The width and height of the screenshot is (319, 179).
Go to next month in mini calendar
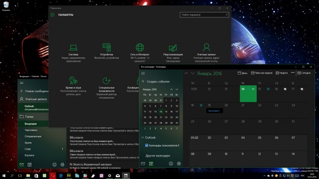(x=177, y=89)
